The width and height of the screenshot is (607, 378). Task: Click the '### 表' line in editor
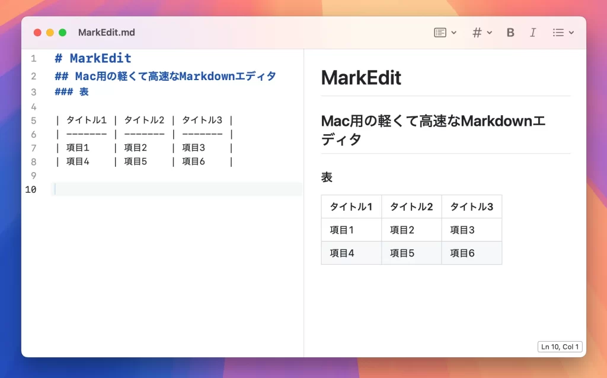point(72,92)
